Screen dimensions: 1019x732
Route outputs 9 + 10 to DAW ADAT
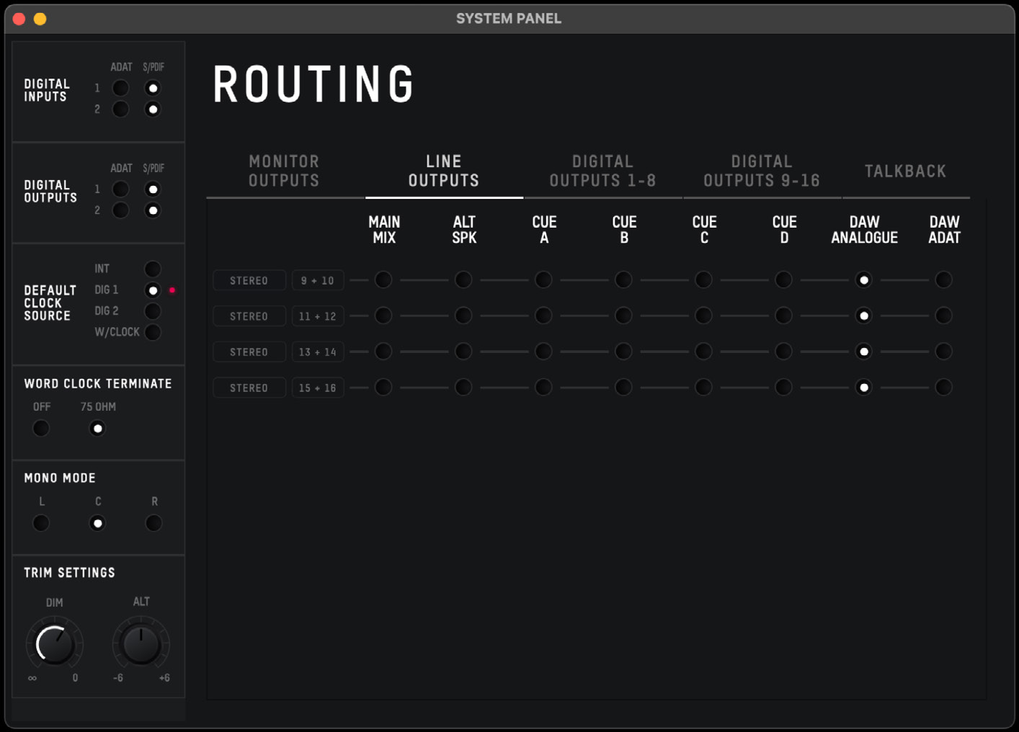(943, 280)
